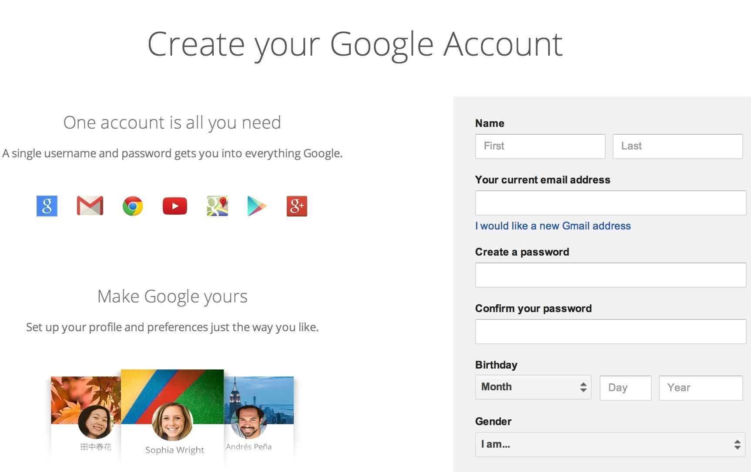Open the Gender 'I am...' dropdown
751x472 pixels.
point(610,444)
